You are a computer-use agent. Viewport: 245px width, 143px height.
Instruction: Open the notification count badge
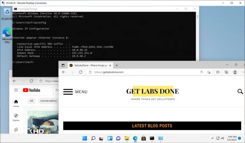click(239, 138)
